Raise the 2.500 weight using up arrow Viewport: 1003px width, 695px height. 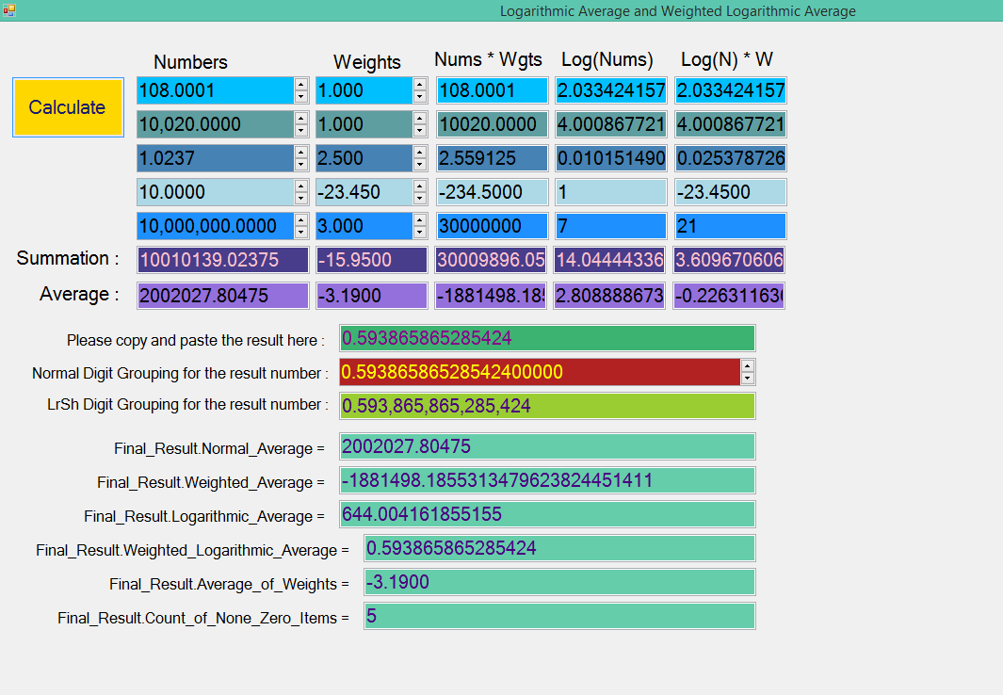[420, 153]
